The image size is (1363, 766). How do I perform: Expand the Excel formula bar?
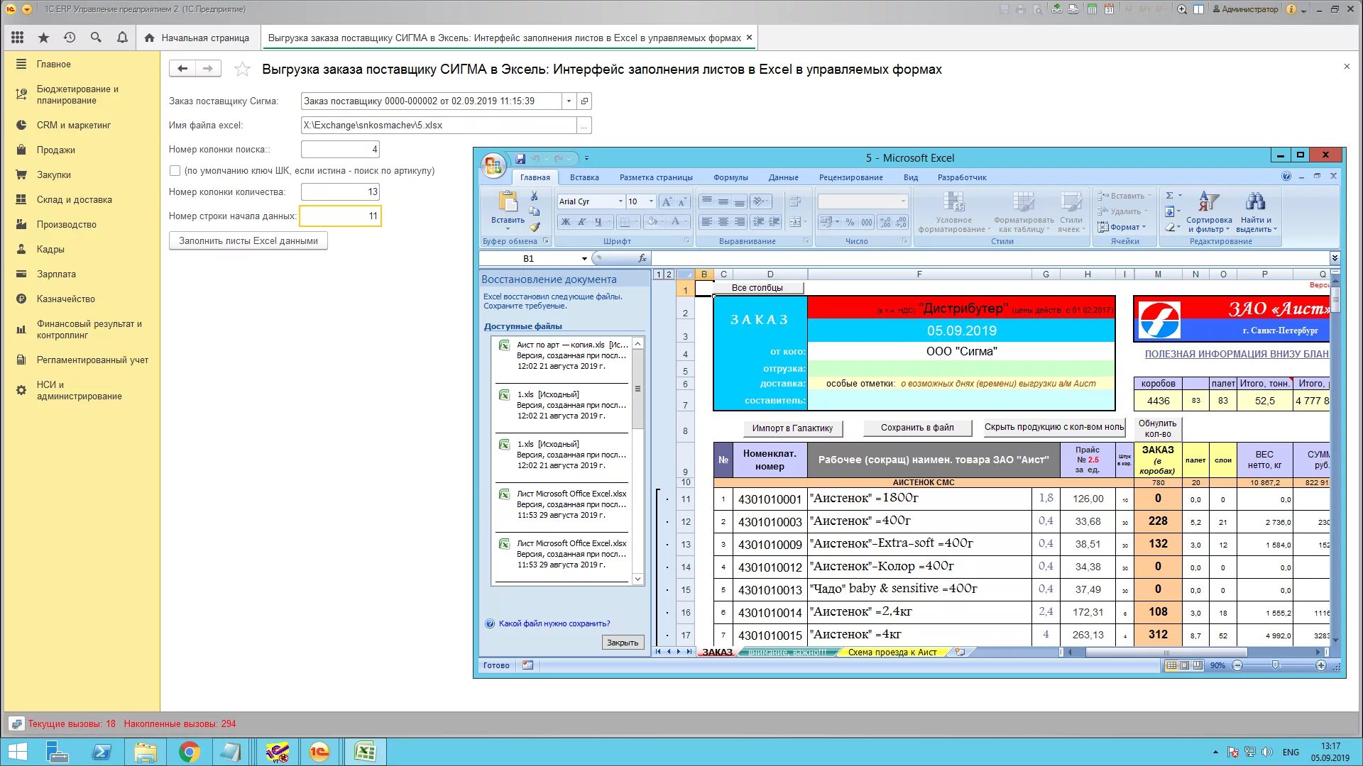click(1335, 258)
